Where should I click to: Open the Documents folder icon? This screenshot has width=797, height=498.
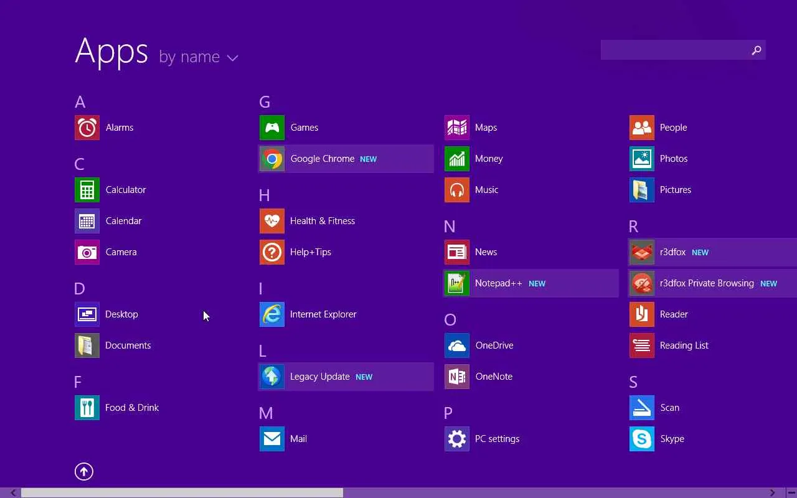coord(87,345)
